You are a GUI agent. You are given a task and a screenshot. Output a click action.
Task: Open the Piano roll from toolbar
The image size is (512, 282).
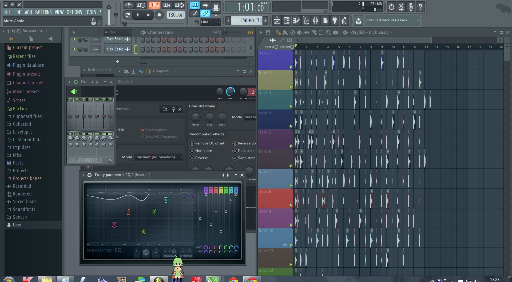296,20
